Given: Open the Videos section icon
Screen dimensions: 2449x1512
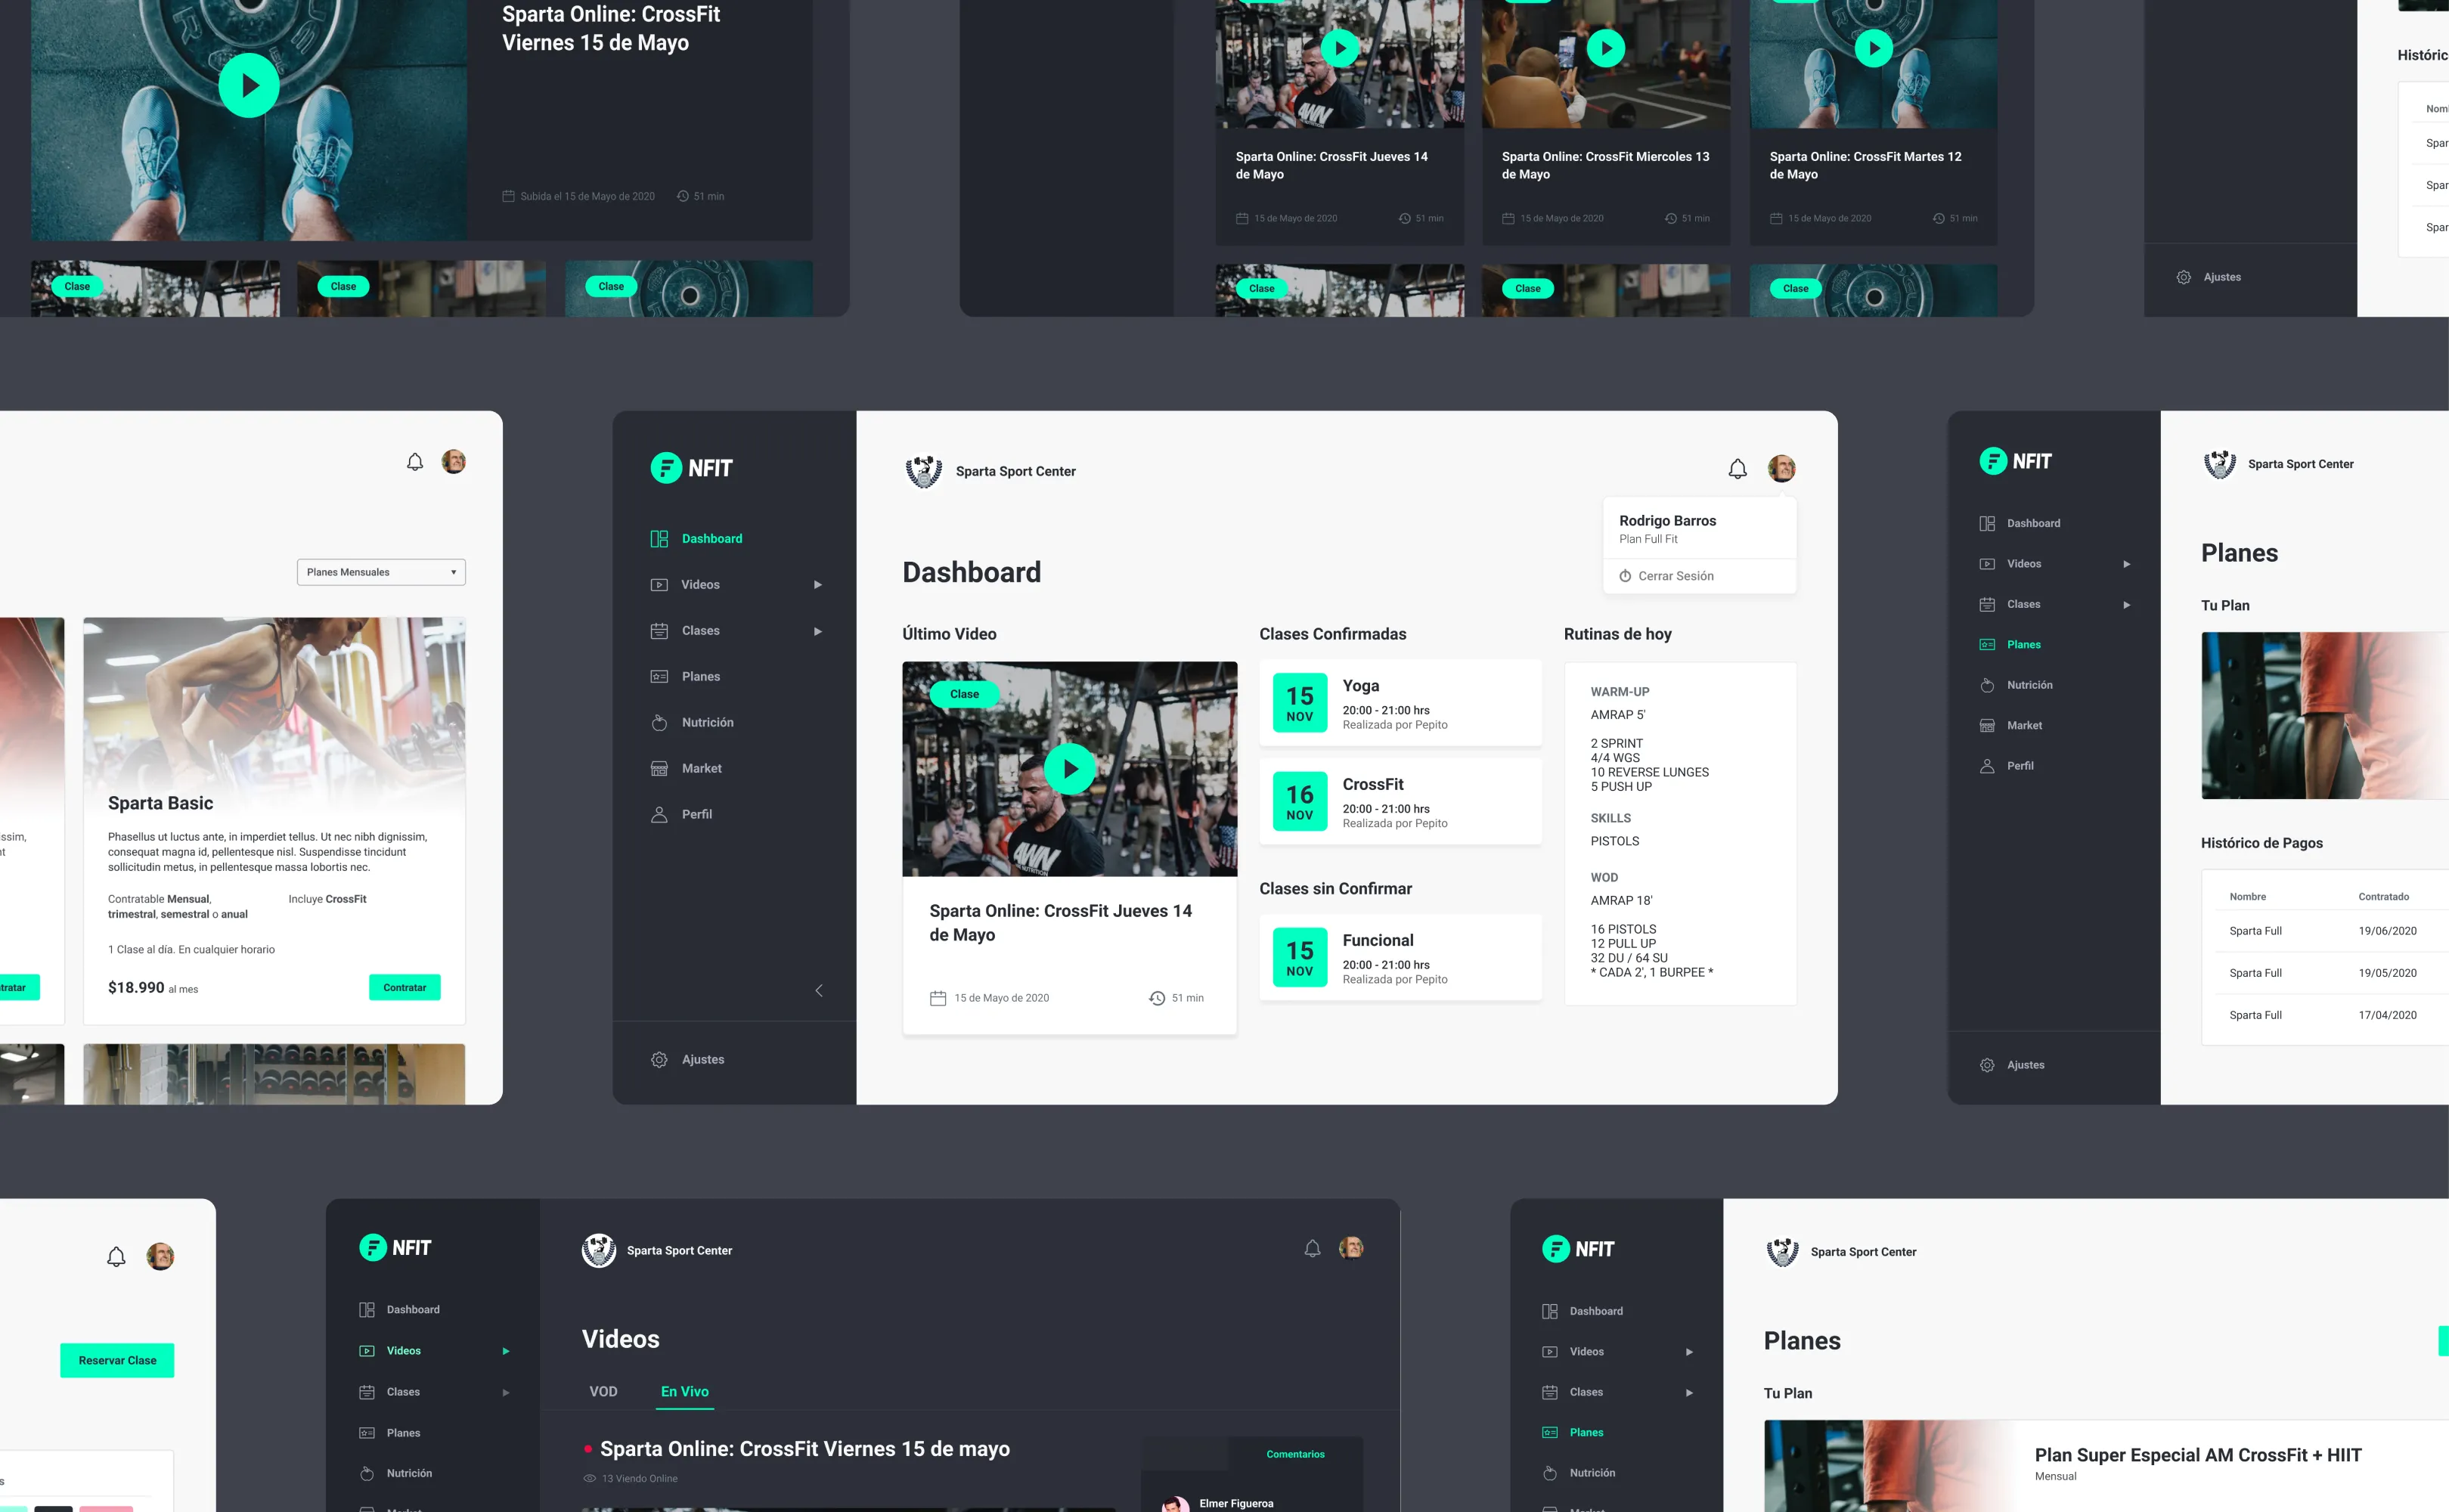Looking at the screenshot, I should click(x=662, y=583).
